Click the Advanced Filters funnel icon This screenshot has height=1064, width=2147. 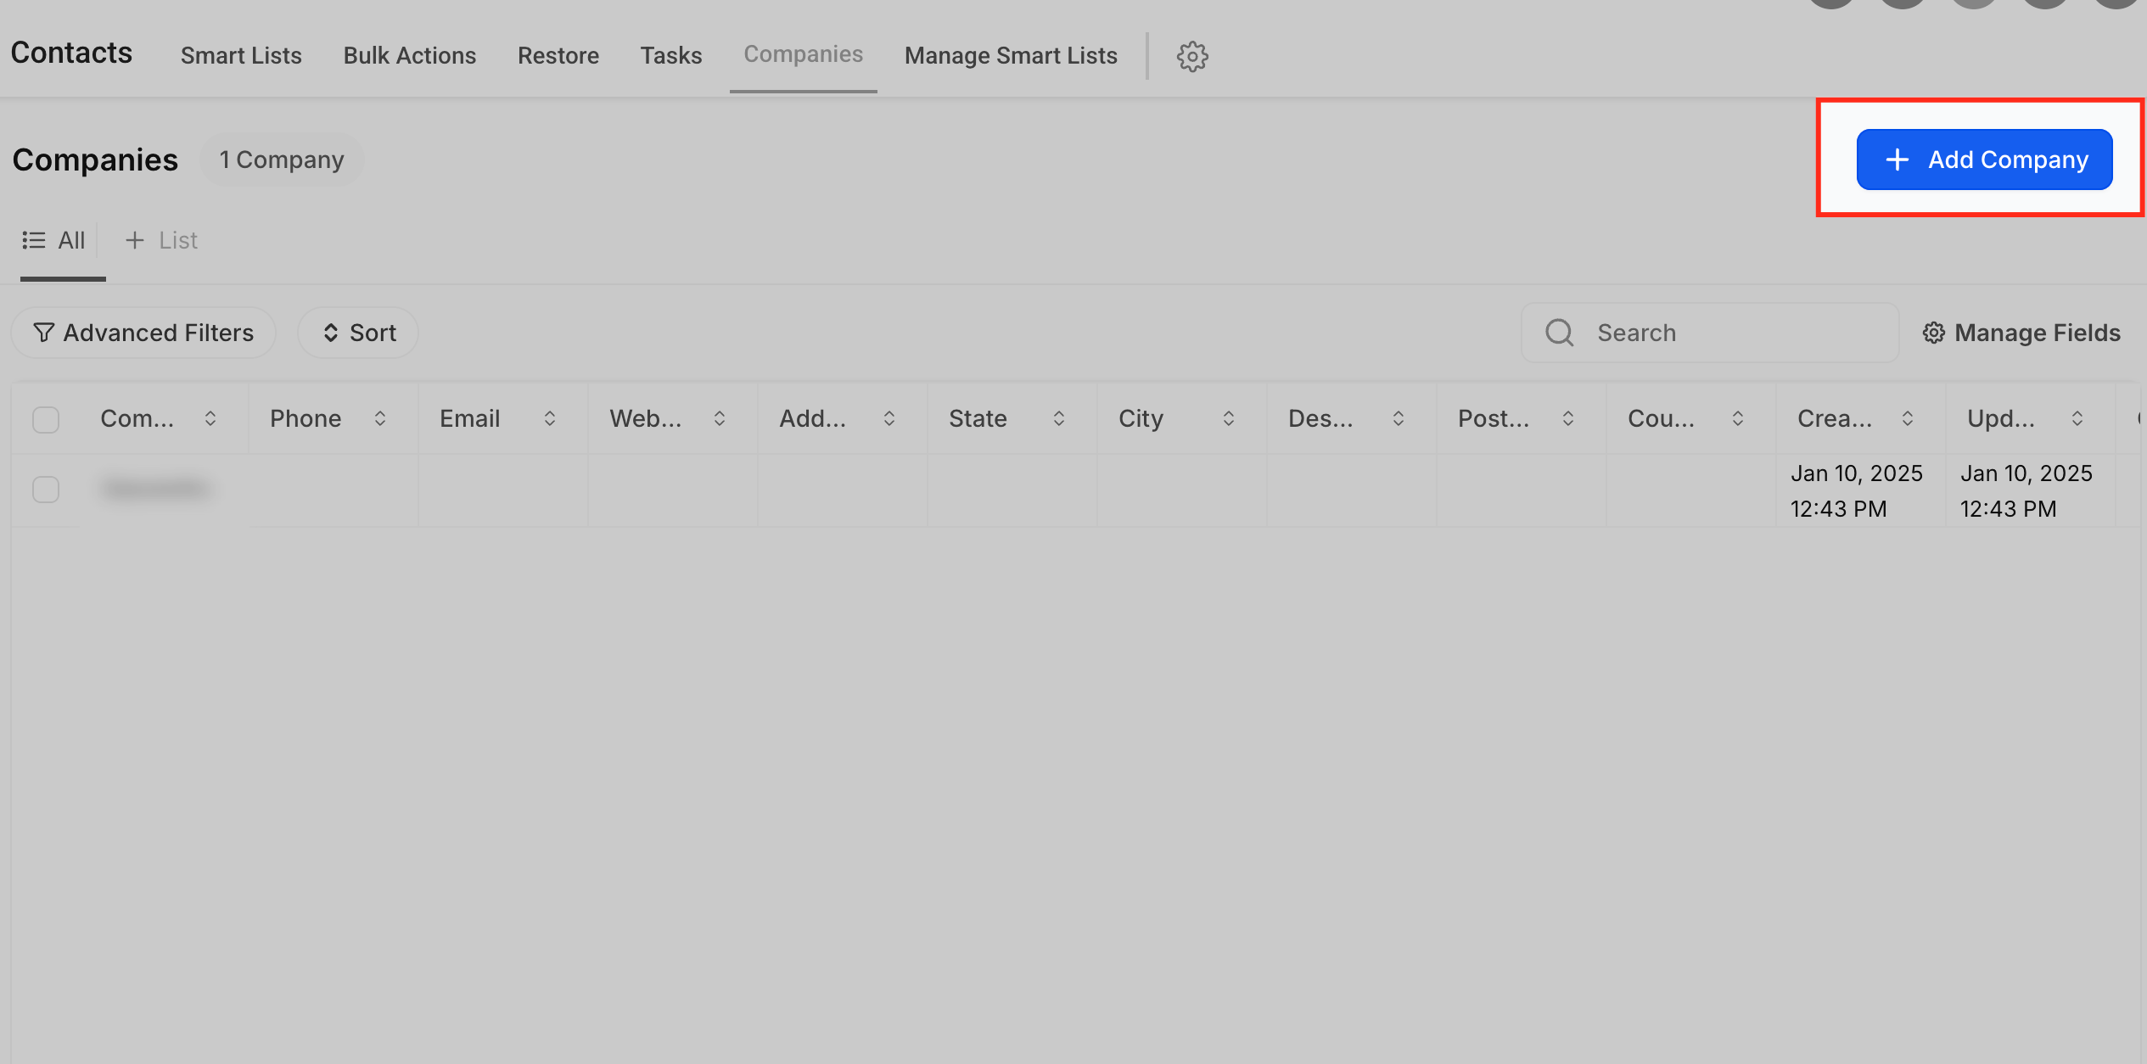tap(43, 333)
